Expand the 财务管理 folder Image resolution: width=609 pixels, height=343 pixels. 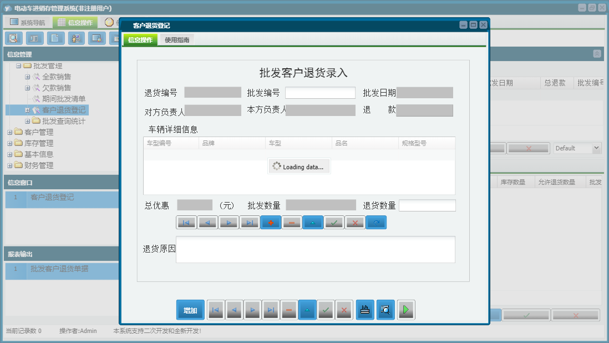point(10,165)
